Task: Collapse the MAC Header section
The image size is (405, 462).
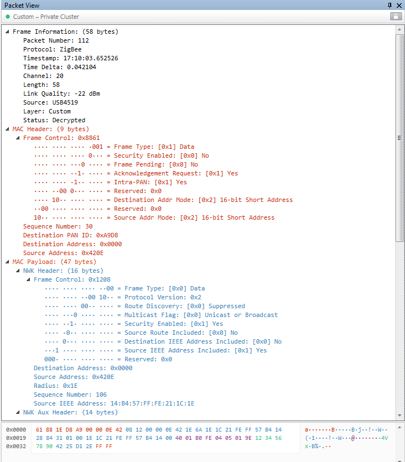Action: (7, 129)
